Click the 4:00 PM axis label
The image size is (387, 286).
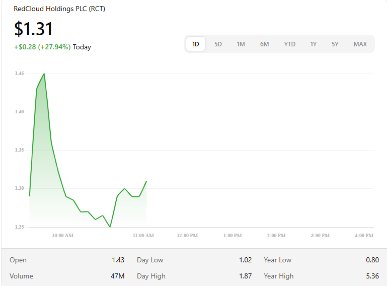(x=364, y=235)
